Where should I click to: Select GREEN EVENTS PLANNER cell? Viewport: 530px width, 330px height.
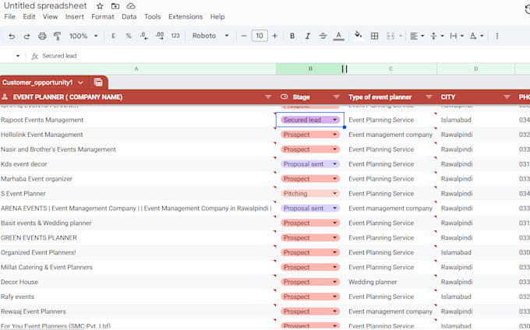tap(138, 238)
